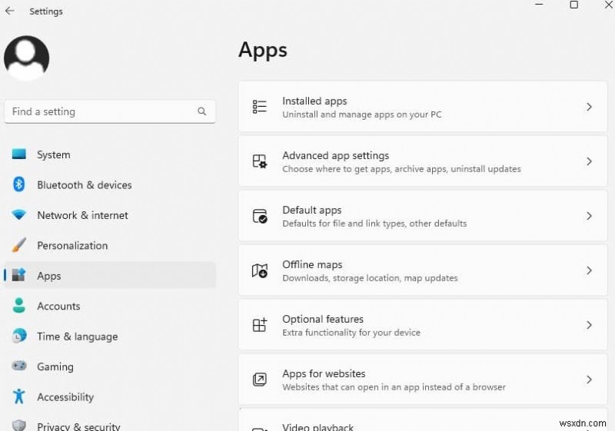615x431 pixels.
Task: Go to Network & internet section
Action: pyautogui.click(x=82, y=216)
